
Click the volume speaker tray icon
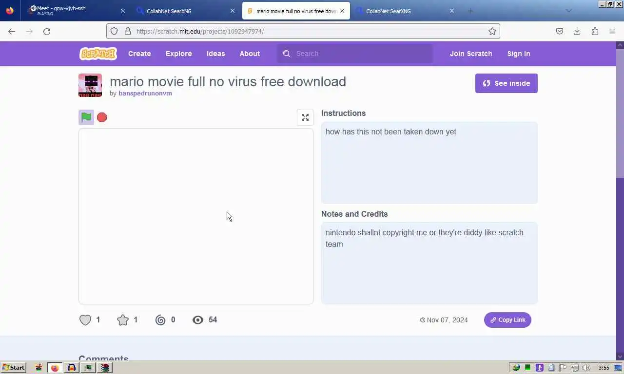[586, 368]
